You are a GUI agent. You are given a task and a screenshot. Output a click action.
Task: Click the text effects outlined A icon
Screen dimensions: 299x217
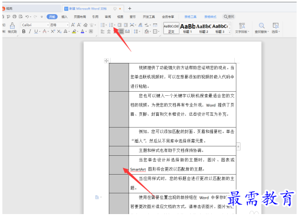(x=65, y=31)
